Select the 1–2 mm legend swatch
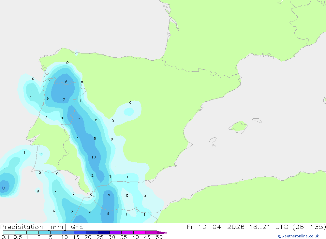The image size is (326, 239). [x=33, y=232]
